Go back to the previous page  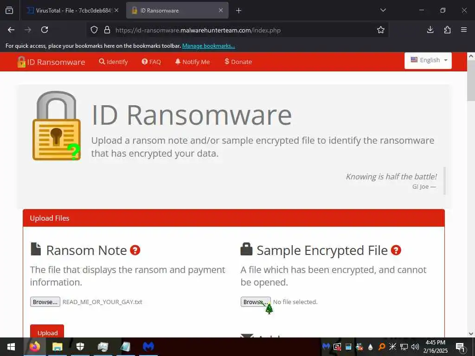11,30
